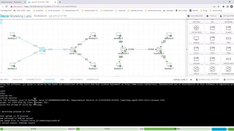Open Chrome tab search chevron
234x131 pixels.
218,2
